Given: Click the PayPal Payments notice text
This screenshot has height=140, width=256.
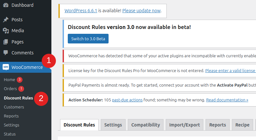Looking at the screenshot, I should point(162,85).
